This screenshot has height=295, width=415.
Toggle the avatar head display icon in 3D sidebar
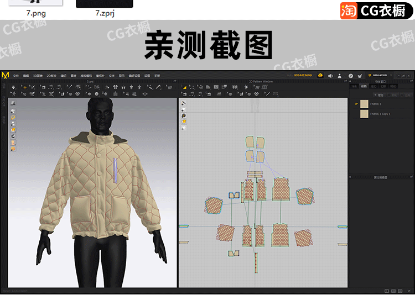(x=13, y=143)
